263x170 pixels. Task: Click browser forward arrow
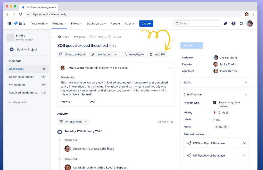[x=14, y=14]
